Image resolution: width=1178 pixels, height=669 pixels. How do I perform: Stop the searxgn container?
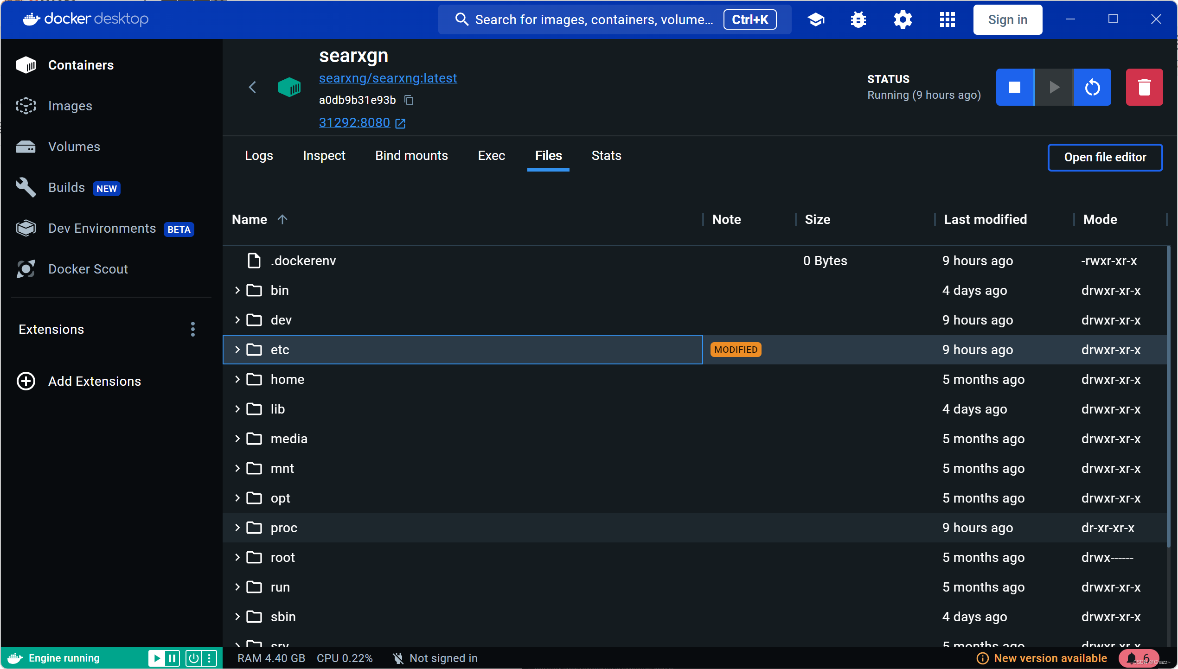pyautogui.click(x=1015, y=87)
